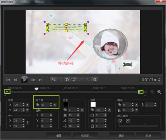Open the position X slider dropdown
The width and height of the screenshot is (166, 140).
pyautogui.click(x=27, y=105)
